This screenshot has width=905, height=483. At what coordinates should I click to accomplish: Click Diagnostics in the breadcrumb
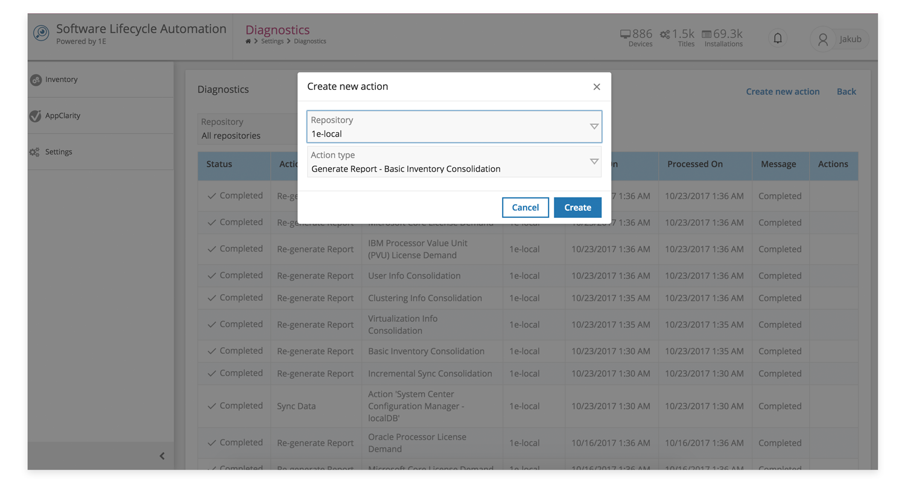pos(310,41)
